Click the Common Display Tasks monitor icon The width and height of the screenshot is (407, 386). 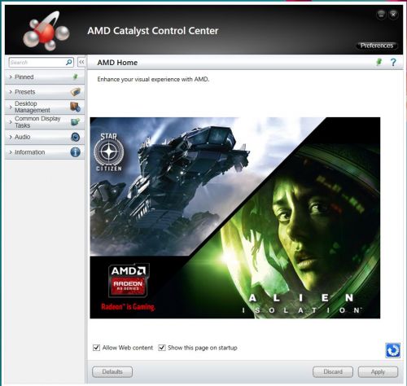tap(76, 122)
